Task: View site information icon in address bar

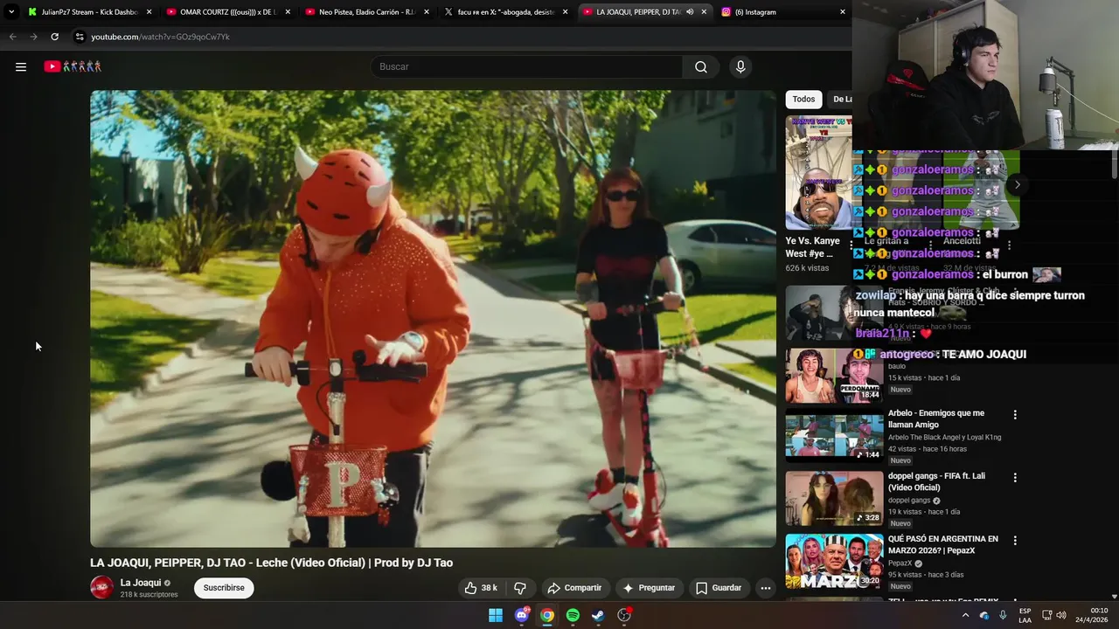Action: (x=80, y=37)
